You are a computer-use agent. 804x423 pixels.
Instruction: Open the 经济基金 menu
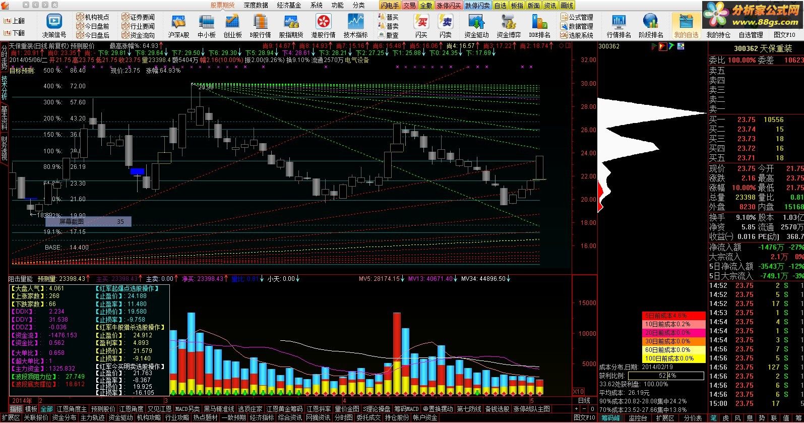pyautogui.click(x=289, y=5)
